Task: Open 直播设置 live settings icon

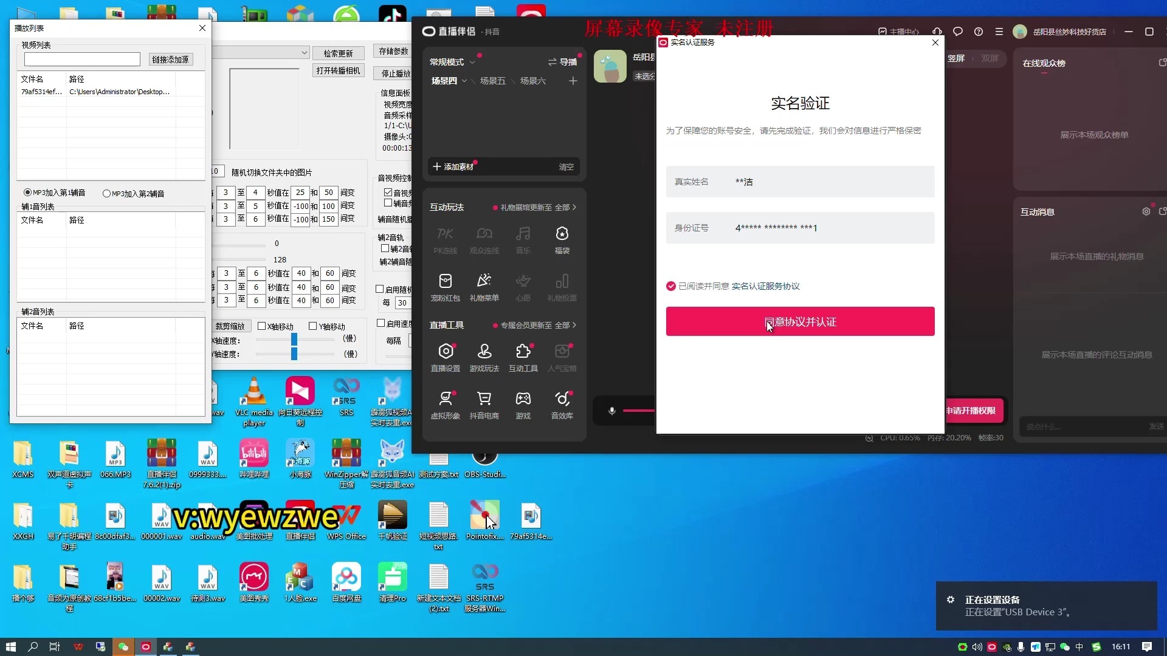Action: click(445, 358)
